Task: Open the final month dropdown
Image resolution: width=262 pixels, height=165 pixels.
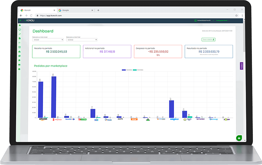Action: [82, 40]
